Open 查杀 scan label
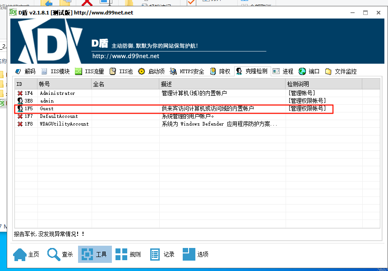The image size is (388, 271). 67,254
